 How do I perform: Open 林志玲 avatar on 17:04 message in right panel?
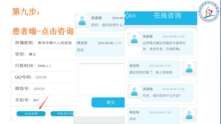189,115
